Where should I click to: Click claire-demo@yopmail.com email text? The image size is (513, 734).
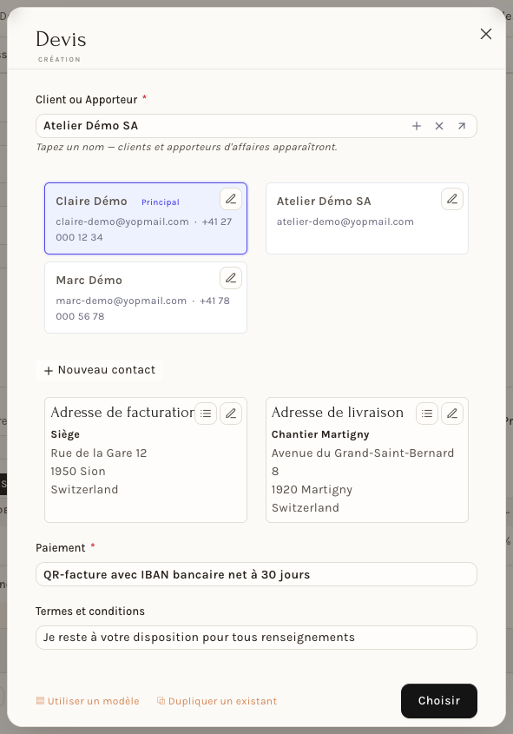point(122,222)
